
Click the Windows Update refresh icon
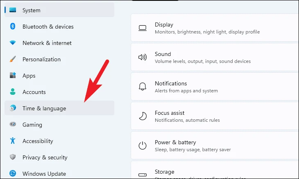[13, 173]
